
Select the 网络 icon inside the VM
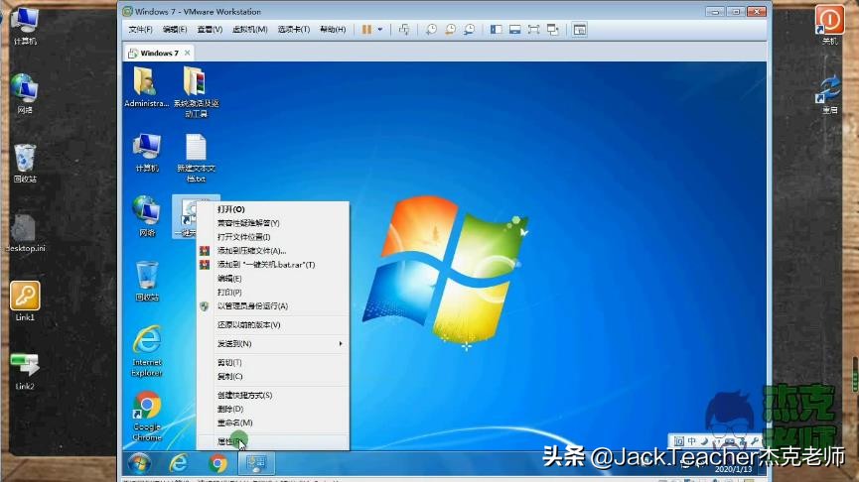(x=147, y=216)
